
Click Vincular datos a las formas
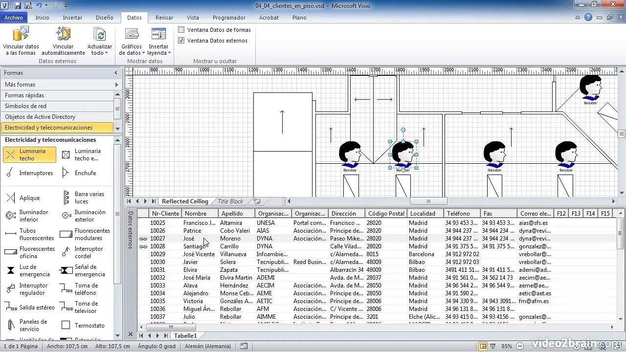coord(21,41)
